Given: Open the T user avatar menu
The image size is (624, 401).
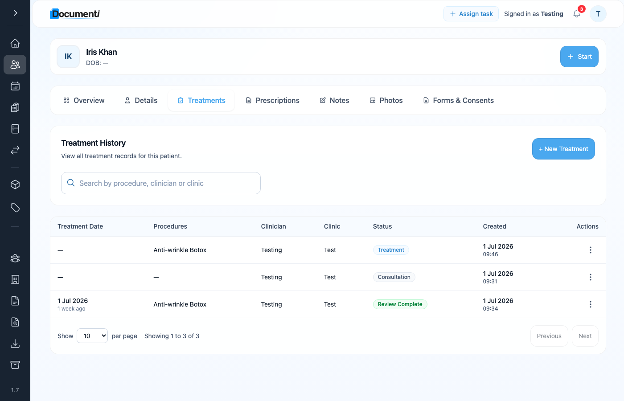Looking at the screenshot, I should (598, 14).
